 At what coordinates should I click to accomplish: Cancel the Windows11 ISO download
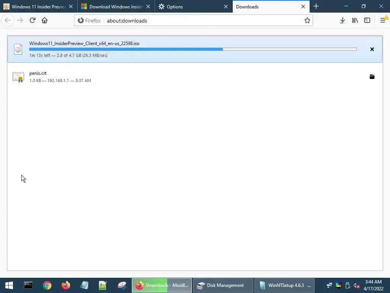[372, 49]
